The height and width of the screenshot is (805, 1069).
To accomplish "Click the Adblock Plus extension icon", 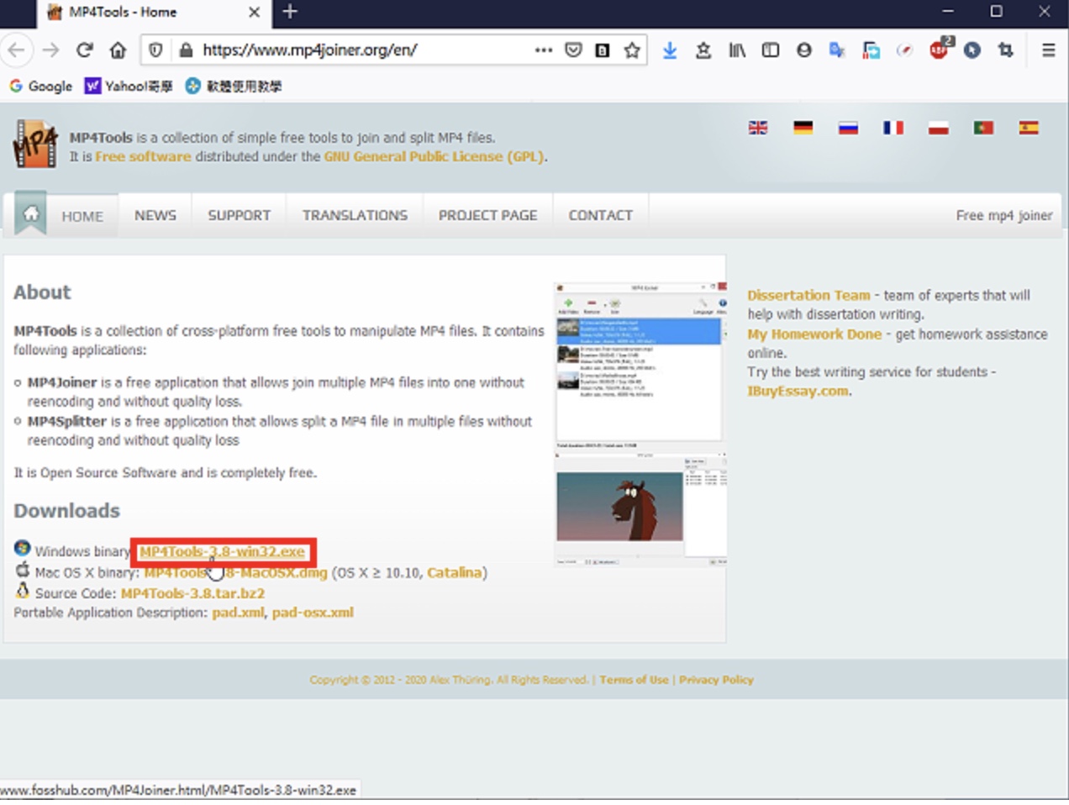I will 940,49.
